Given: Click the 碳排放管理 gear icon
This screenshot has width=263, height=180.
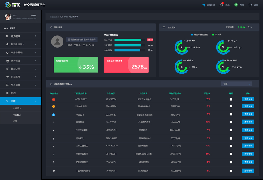Looking at the screenshot, I should 7,52.
